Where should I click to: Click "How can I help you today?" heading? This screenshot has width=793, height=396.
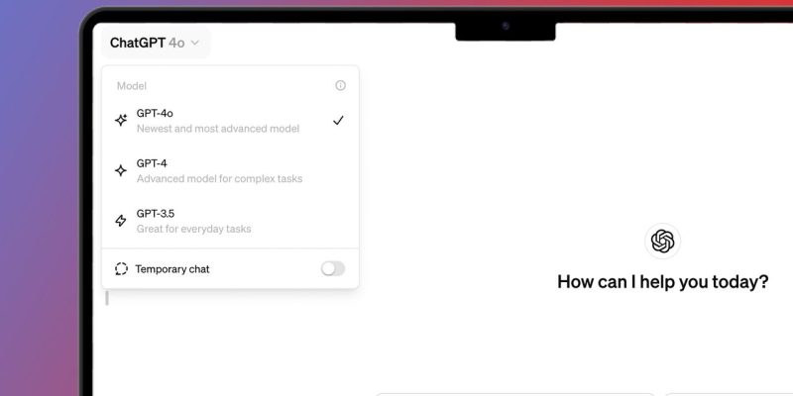(x=662, y=281)
